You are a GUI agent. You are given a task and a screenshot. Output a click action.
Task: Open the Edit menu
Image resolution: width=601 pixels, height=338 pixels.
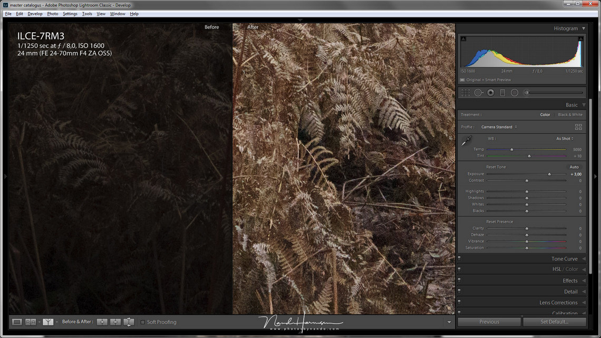(x=19, y=14)
